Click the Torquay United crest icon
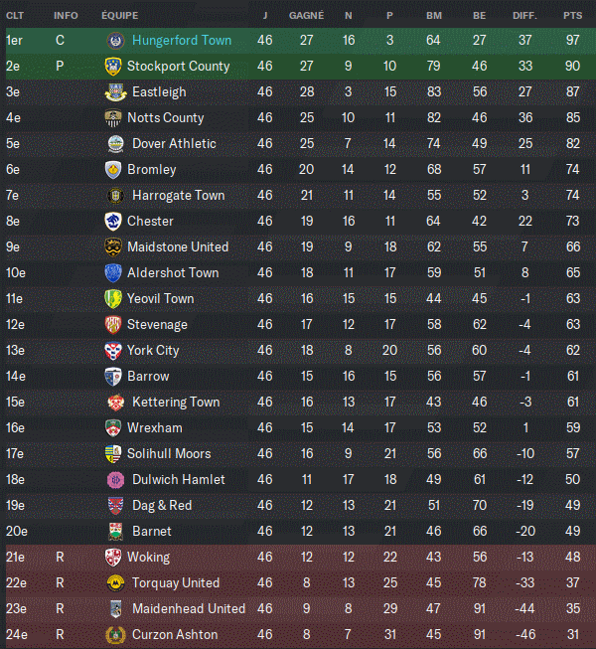Viewport: 596px width, 649px height. [x=112, y=583]
